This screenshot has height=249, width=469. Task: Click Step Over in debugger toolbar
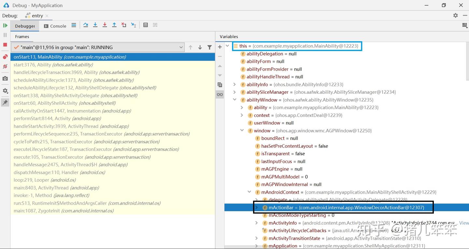click(x=86, y=25)
